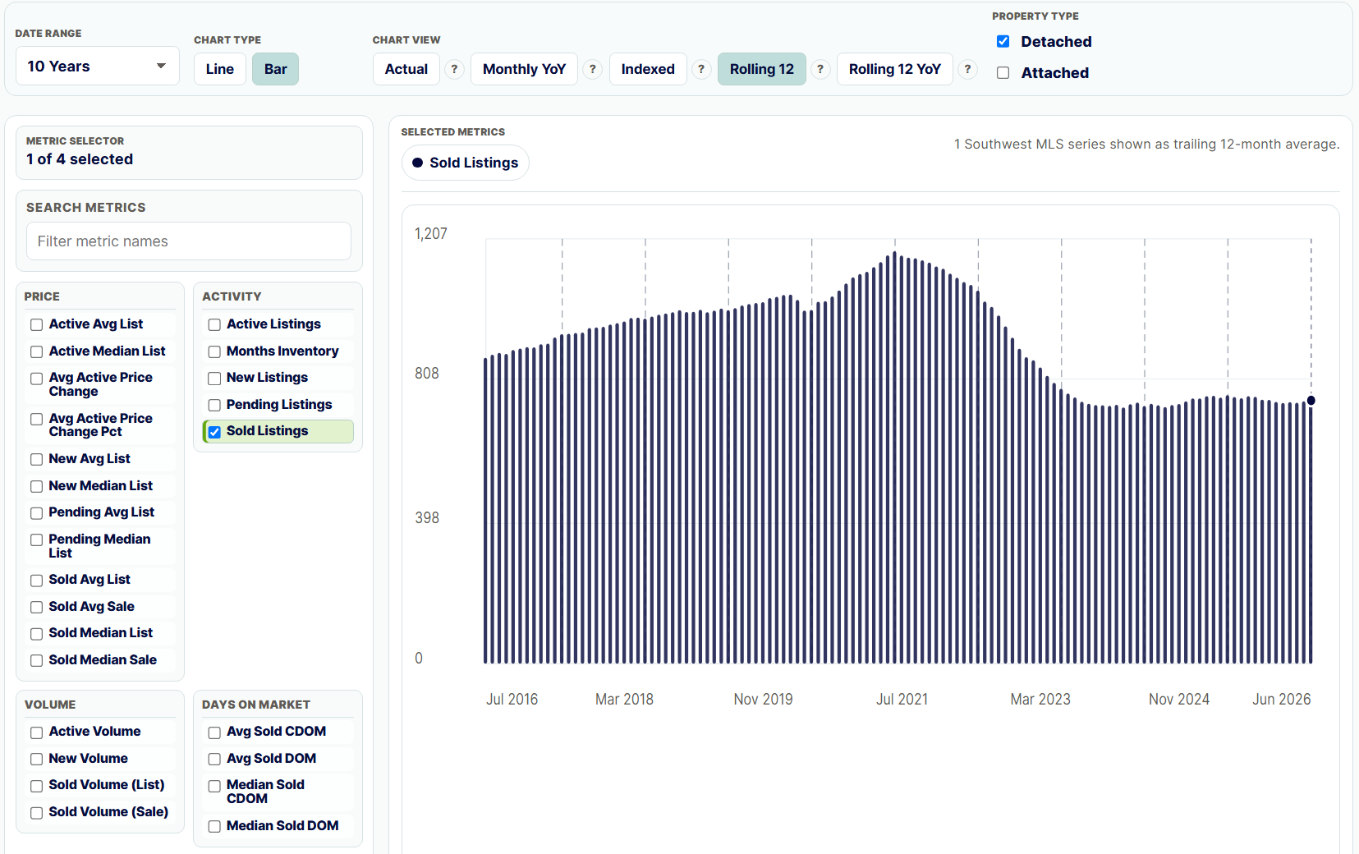Open the 10 Years date range dropdown

click(97, 67)
